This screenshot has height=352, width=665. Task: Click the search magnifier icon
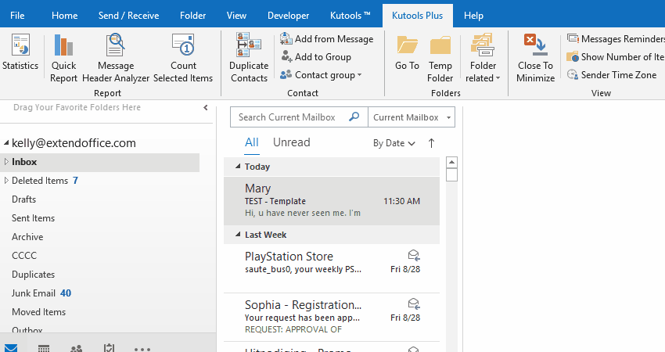(x=354, y=117)
